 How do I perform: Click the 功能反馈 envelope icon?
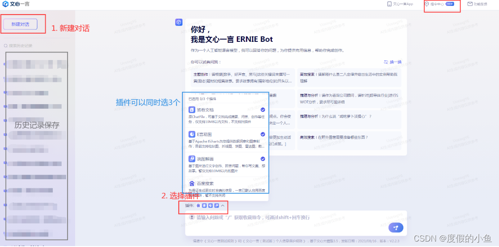coord(470,4)
